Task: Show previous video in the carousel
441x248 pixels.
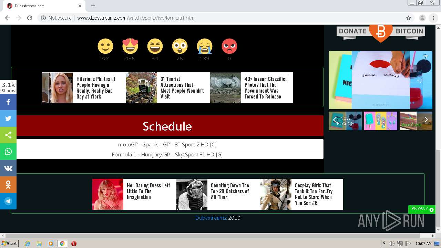Action: 335,120
